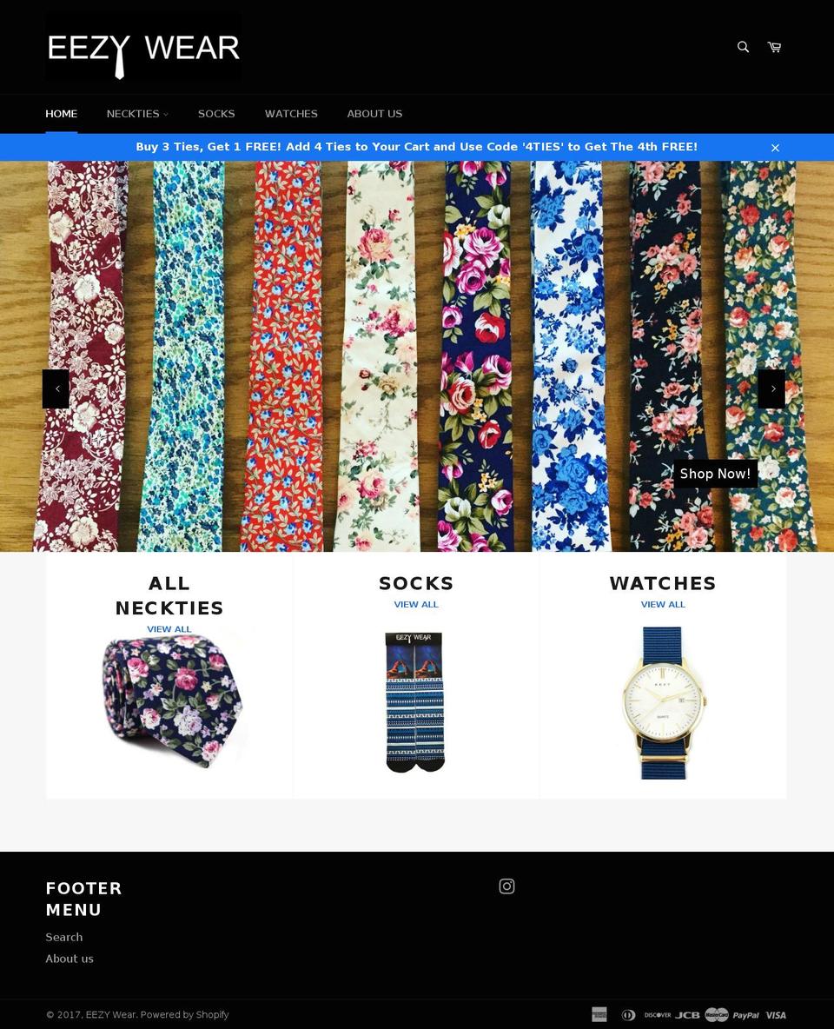Open the Search link in the footer menu
This screenshot has width=834, height=1029.
click(x=63, y=937)
